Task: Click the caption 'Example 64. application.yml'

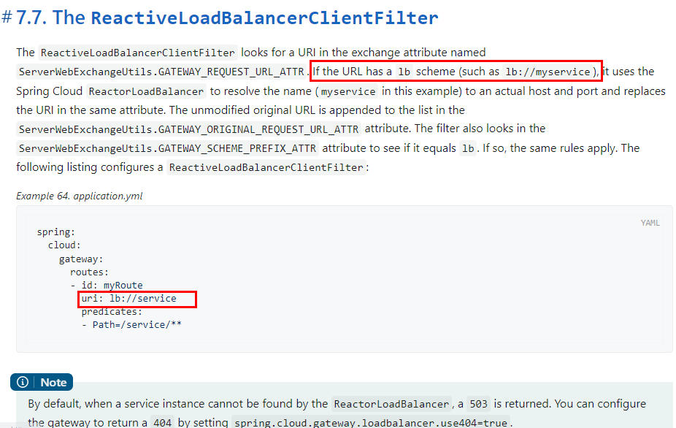Action: point(80,196)
